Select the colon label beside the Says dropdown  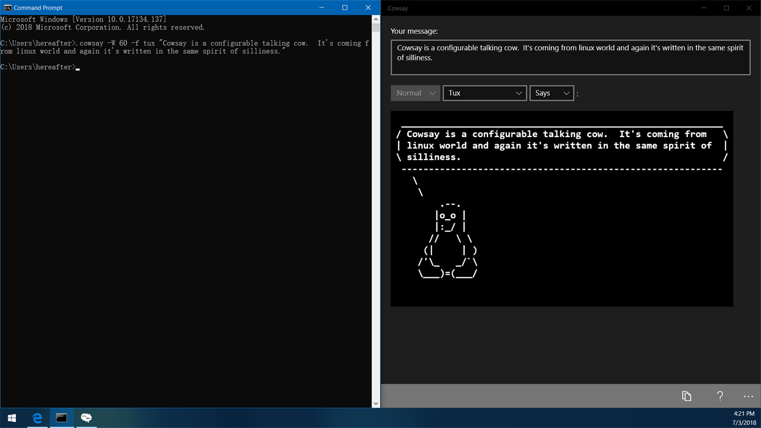pyautogui.click(x=577, y=93)
